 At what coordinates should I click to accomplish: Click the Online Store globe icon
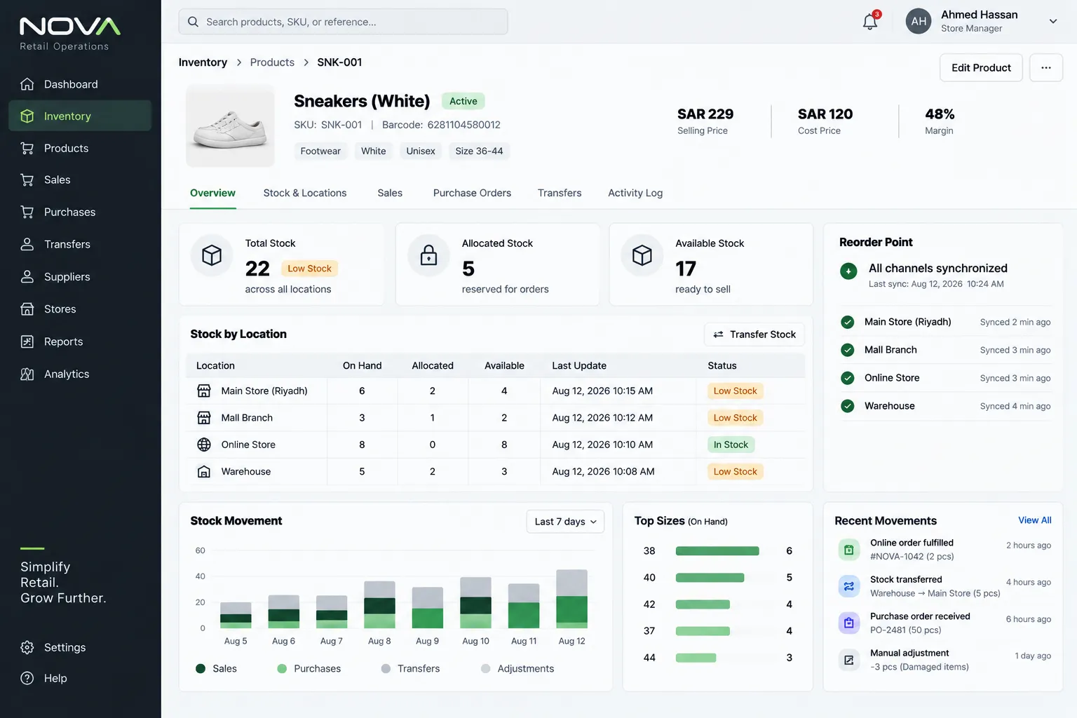(204, 445)
